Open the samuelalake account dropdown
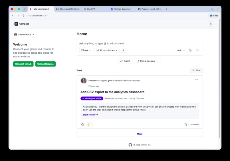The image size is (230, 161). (24, 35)
